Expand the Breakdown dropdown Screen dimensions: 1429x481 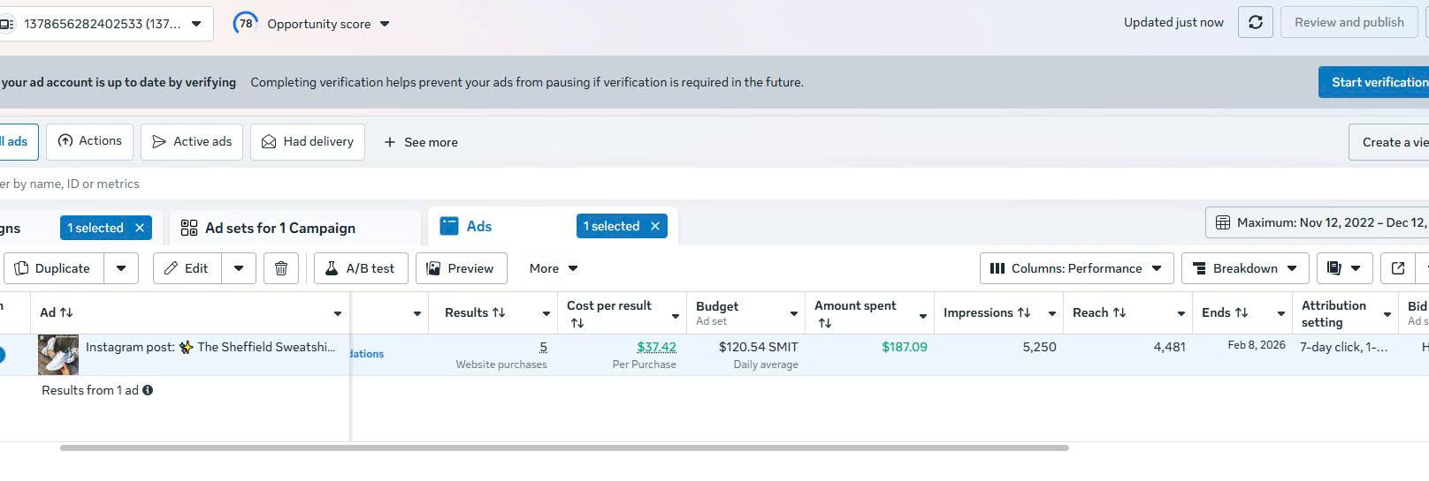click(1245, 268)
